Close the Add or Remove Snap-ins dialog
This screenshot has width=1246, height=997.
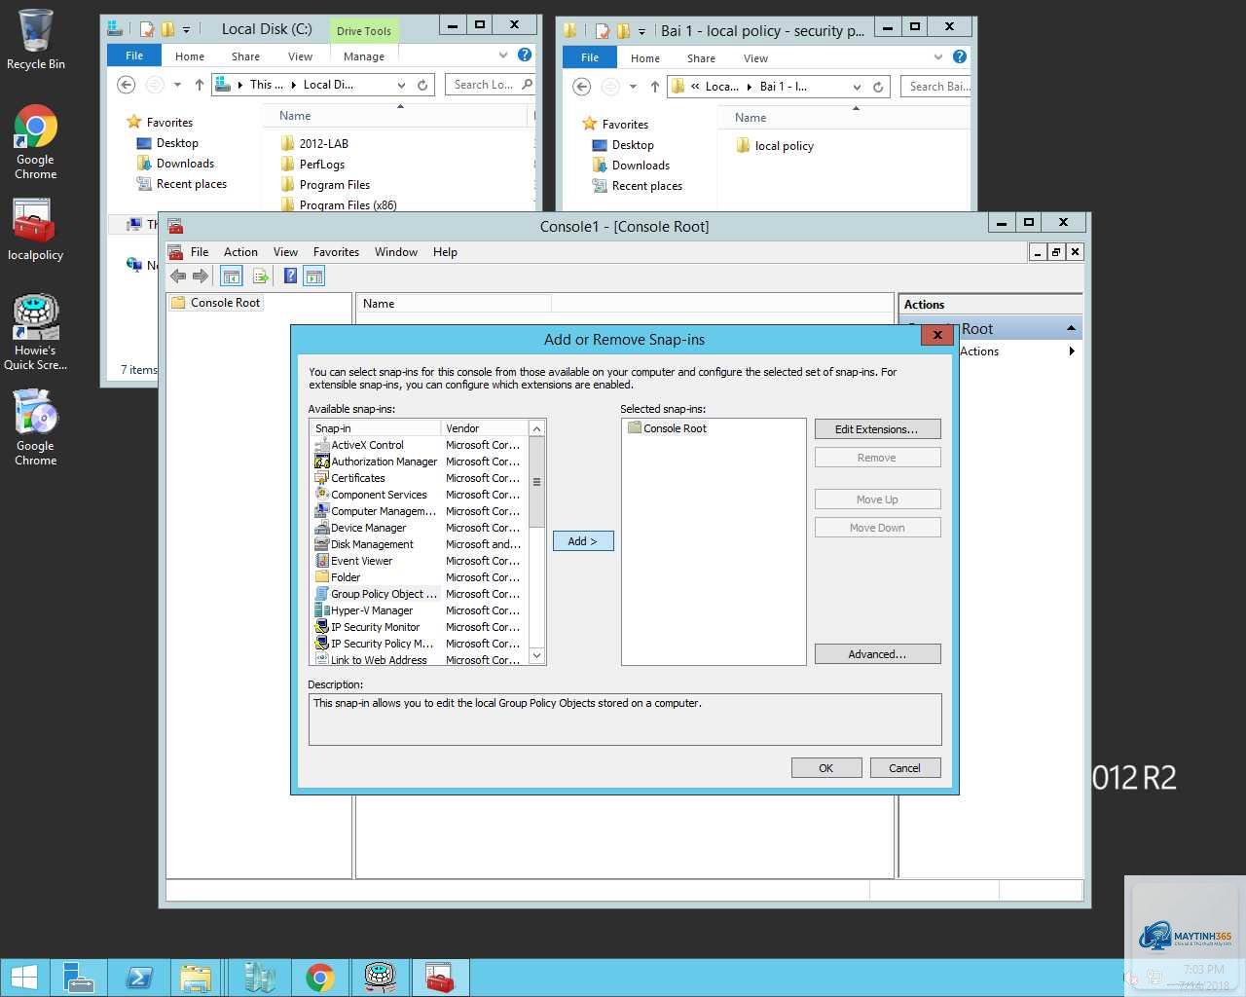(936, 335)
